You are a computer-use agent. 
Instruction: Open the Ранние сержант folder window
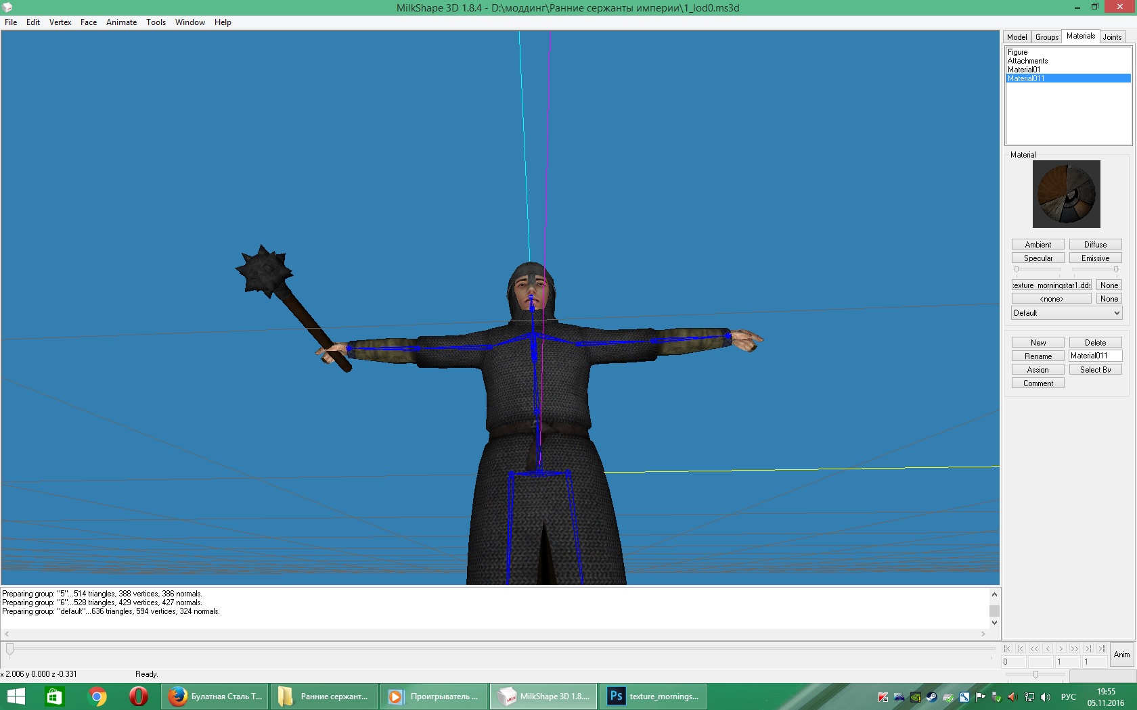pos(325,696)
